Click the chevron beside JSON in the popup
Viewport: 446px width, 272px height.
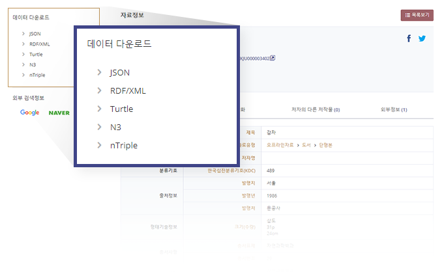99,72
